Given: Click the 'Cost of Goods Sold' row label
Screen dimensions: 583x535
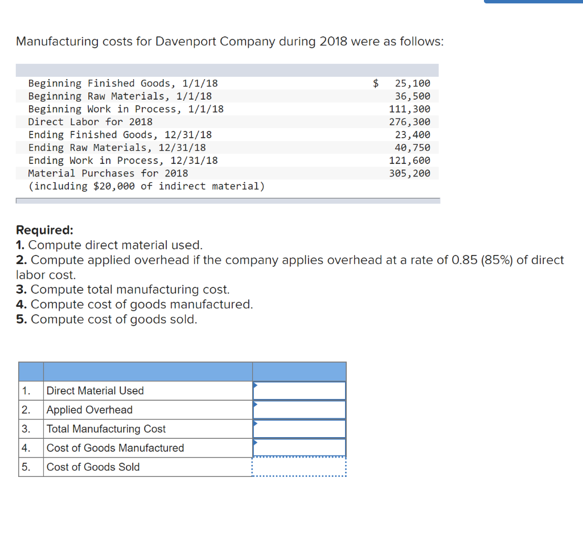Looking at the screenshot, I should (93, 467).
